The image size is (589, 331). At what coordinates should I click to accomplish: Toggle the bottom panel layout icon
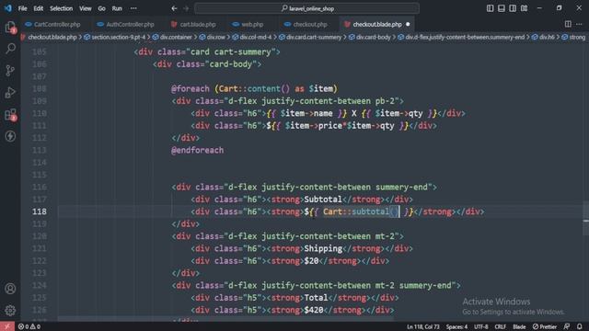pyautogui.click(x=501, y=8)
